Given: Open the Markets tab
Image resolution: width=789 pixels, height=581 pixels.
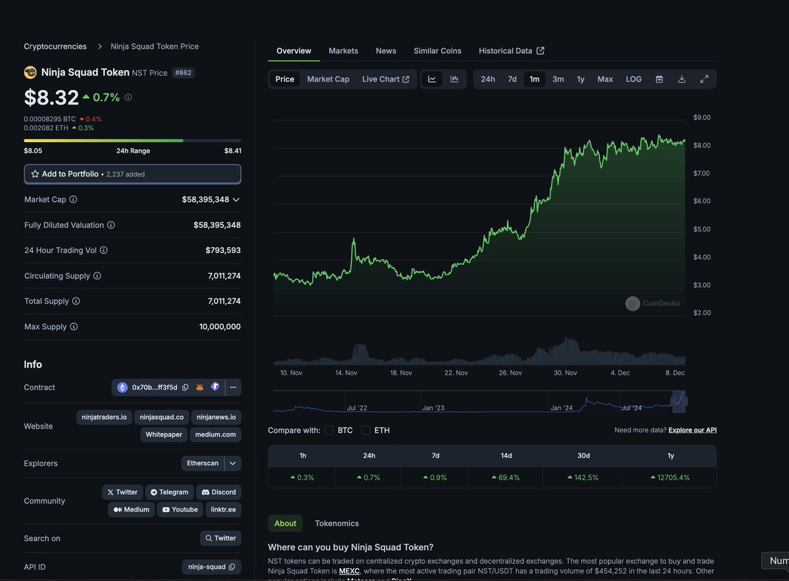Looking at the screenshot, I should click(343, 51).
